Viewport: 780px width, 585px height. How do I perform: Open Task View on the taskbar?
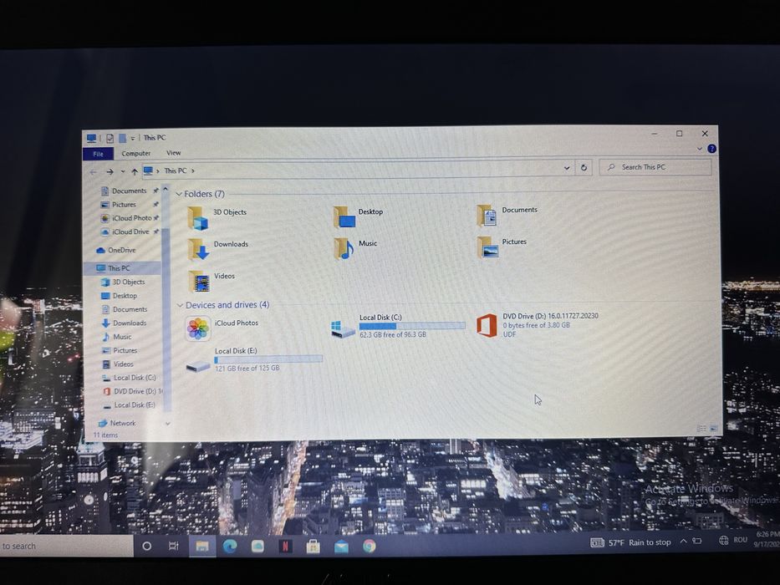[174, 547]
